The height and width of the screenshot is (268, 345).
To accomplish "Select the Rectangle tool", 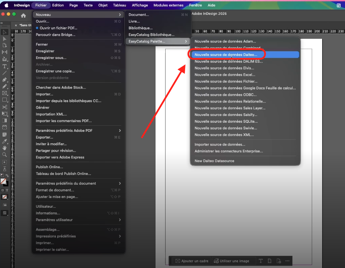I will pyautogui.click(x=4, y=100).
